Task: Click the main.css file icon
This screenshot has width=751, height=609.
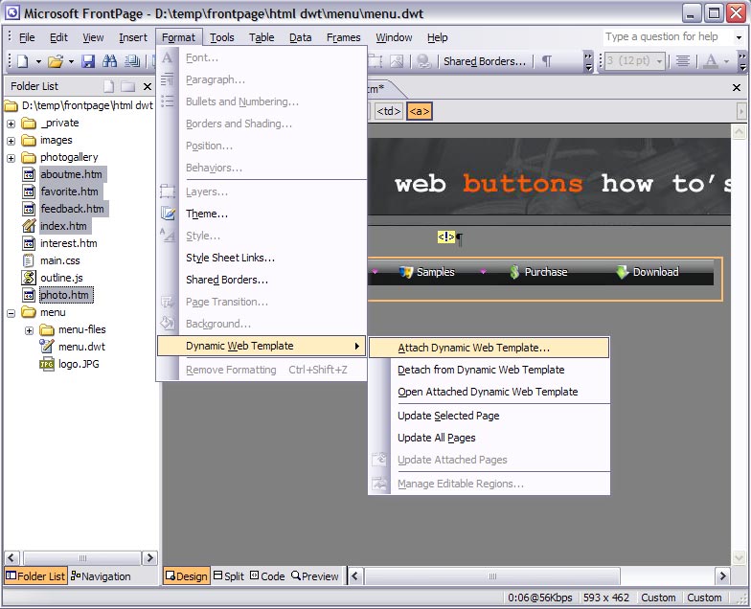Action: click(29, 260)
